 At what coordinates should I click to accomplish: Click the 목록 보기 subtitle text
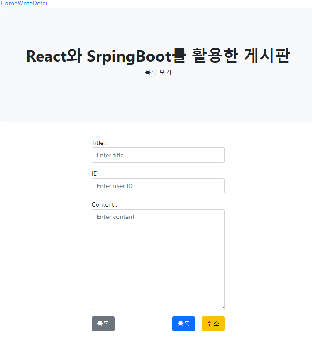(158, 72)
